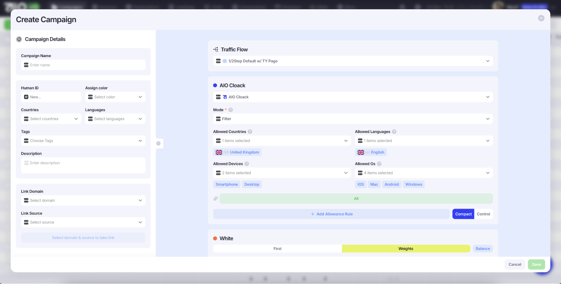Collapse the Campaign Details side panel arrow
The height and width of the screenshot is (284, 561).
[159, 144]
